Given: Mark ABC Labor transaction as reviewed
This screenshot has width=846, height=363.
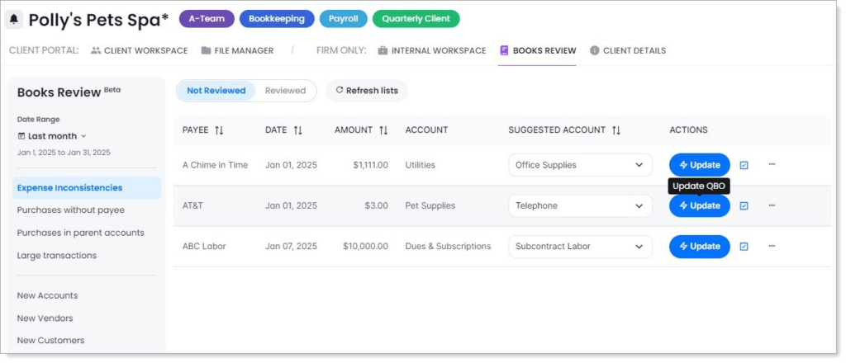Looking at the screenshot, I should tap(744, 247).
